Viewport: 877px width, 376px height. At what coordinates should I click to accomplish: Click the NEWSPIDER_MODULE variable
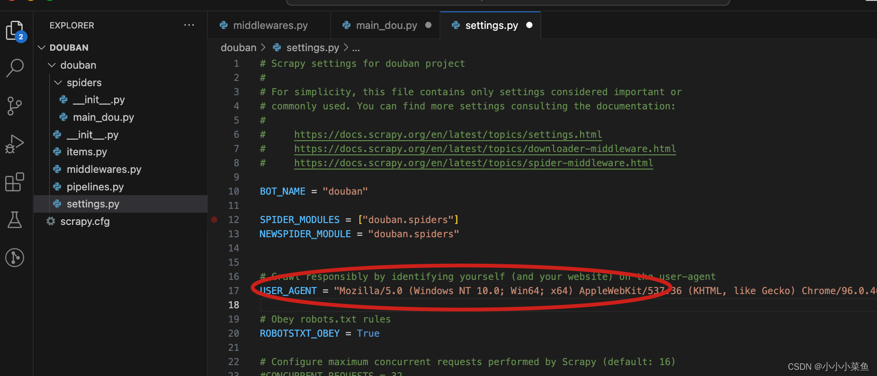[305, 234]
